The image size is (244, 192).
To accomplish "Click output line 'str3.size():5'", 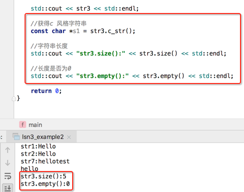I will pyautogui.click(x=44, y=176).
